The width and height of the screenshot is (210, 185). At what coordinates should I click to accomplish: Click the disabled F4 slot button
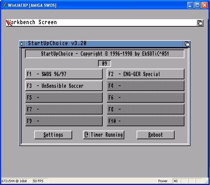[146, 86]
